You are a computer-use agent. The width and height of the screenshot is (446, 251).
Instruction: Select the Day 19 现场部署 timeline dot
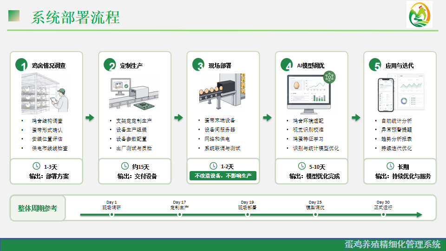pyautogui.click(x=248, y=215)
